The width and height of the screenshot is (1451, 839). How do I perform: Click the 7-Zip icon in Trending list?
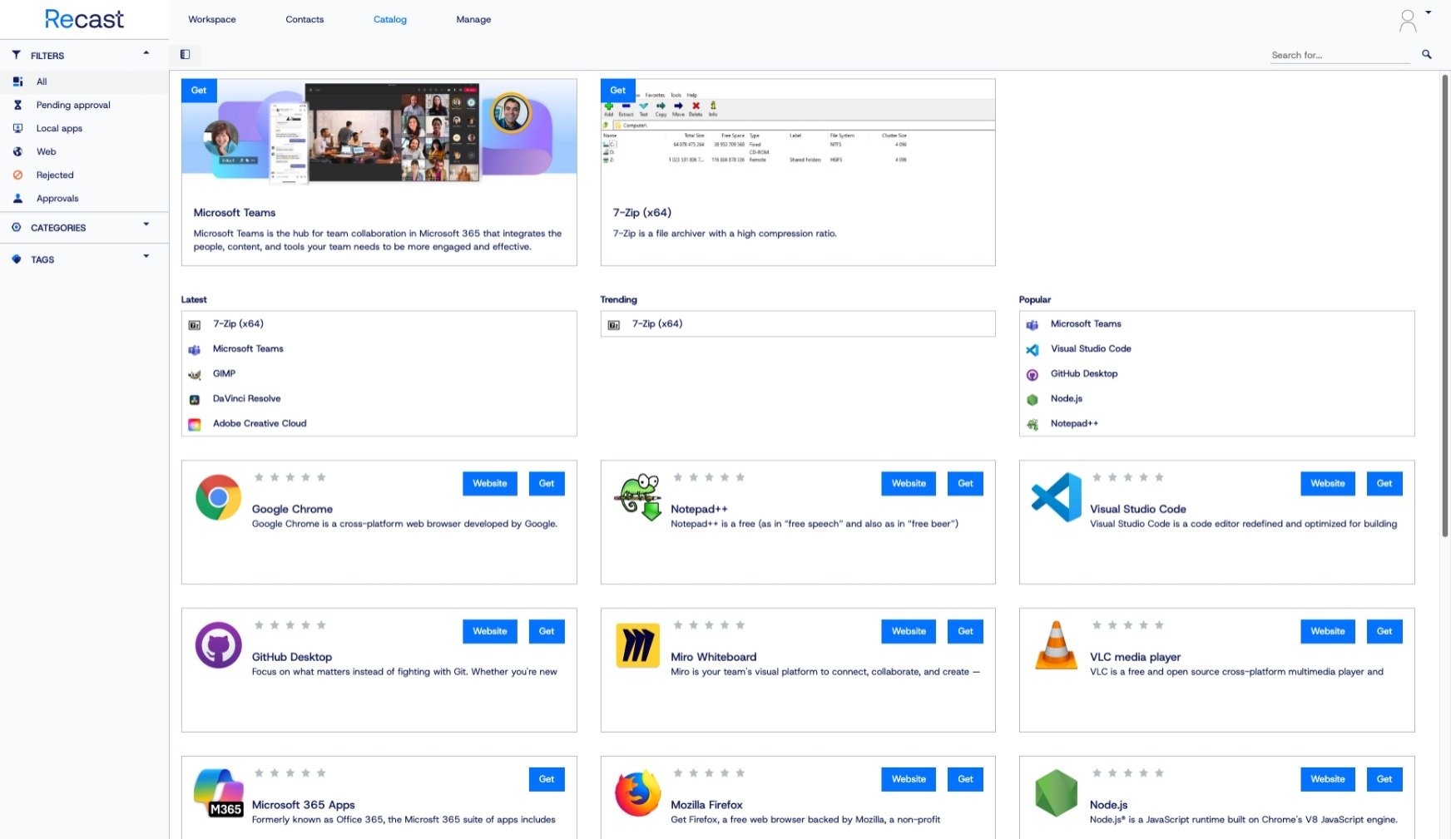[x=614, y=325]
